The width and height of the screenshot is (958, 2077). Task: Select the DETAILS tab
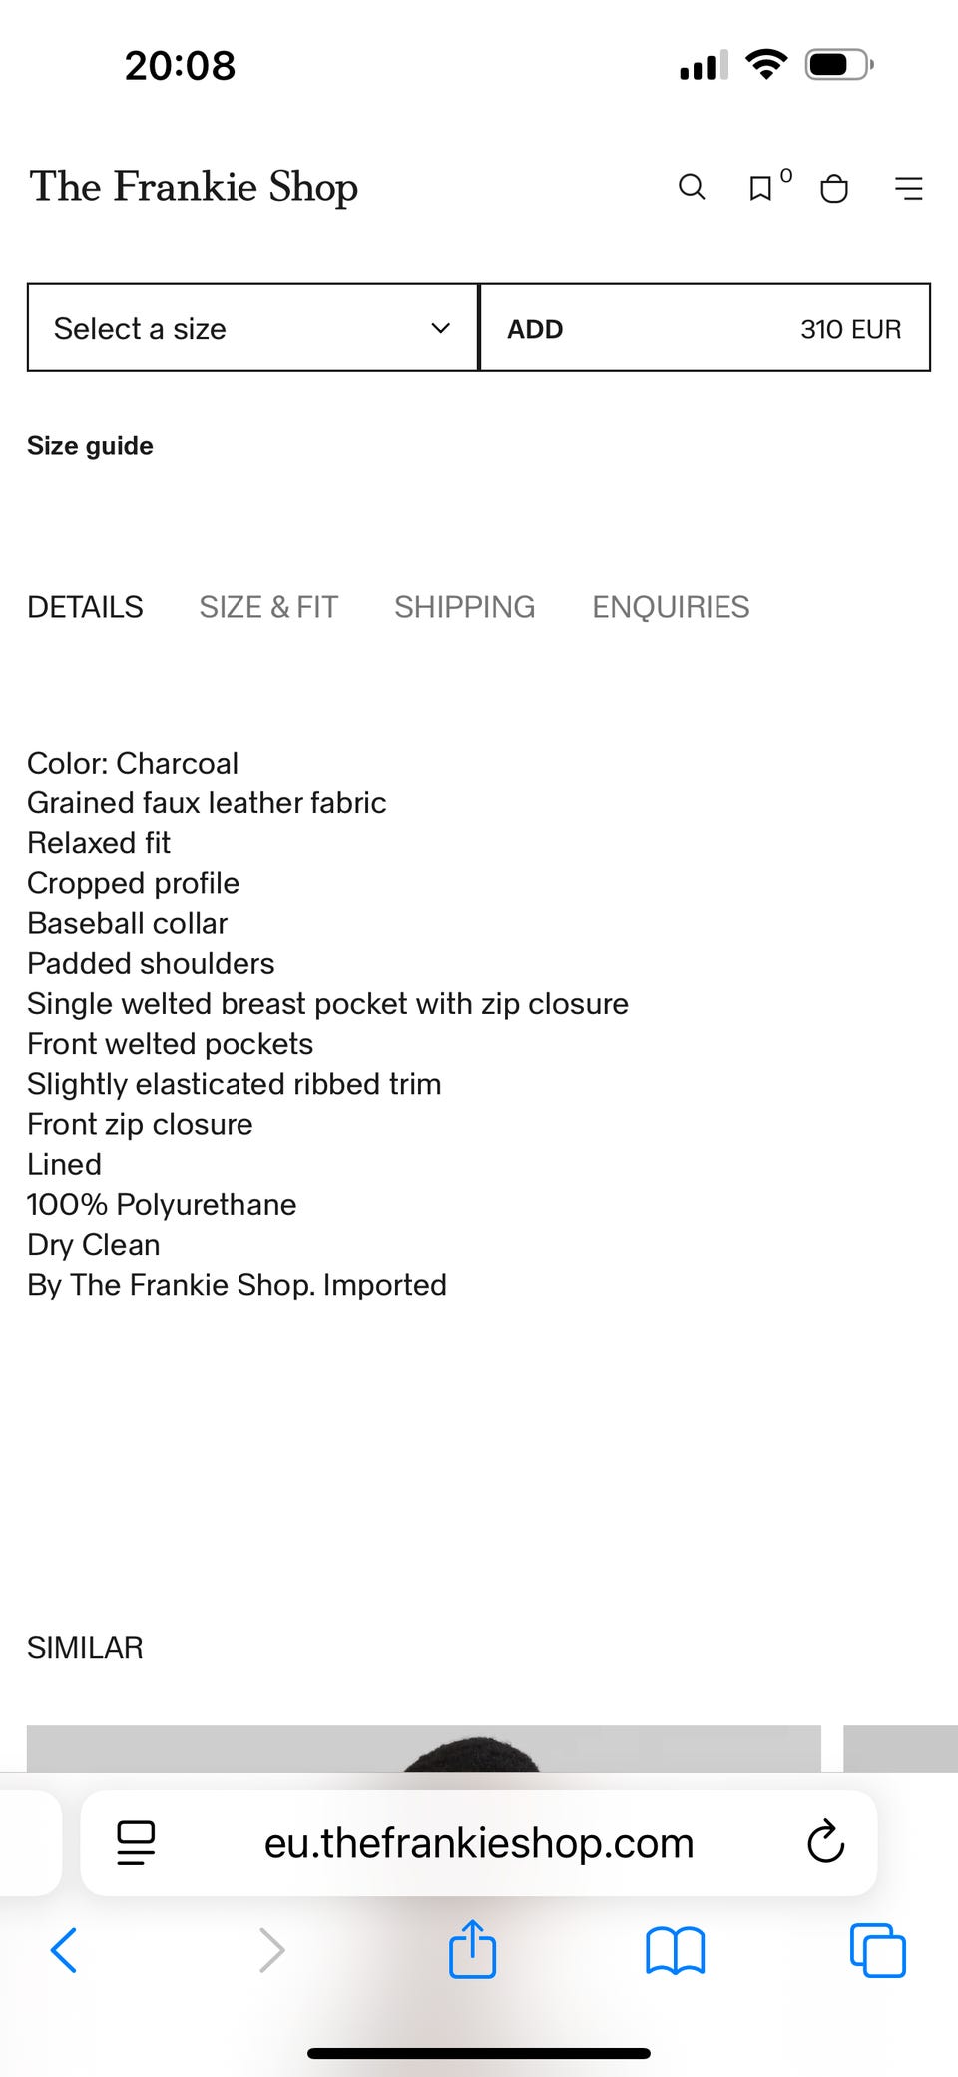(85, 607)
